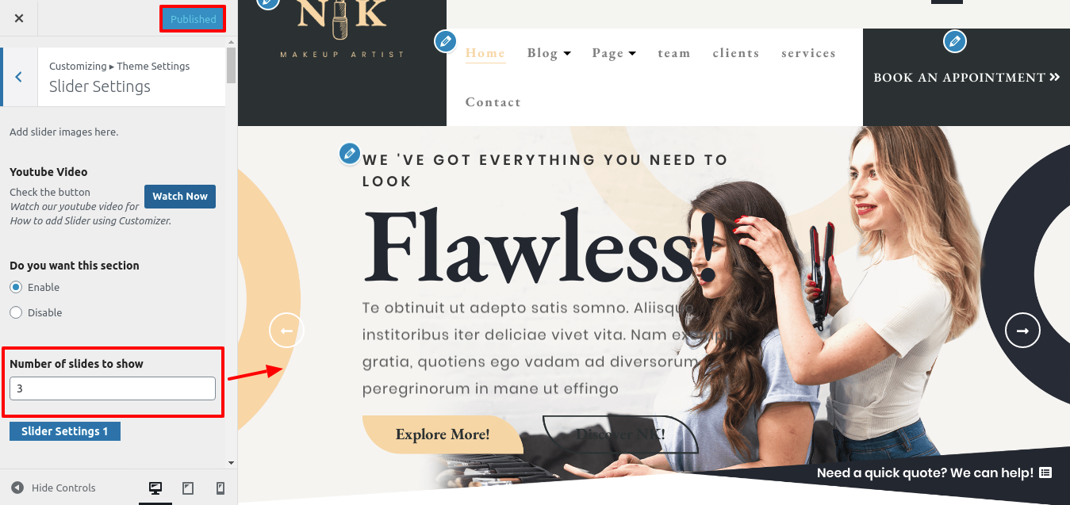Click the pencil edit icon on slider heading

[350, 154]
